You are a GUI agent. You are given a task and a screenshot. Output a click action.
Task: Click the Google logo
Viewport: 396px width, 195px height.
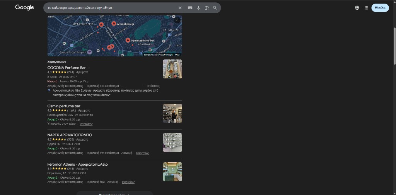tap(24, 8)
